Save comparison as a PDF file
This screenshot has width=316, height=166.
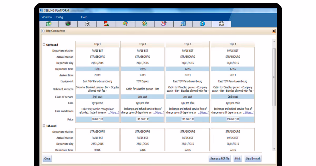pyautogui.click(x=220, y=159)
